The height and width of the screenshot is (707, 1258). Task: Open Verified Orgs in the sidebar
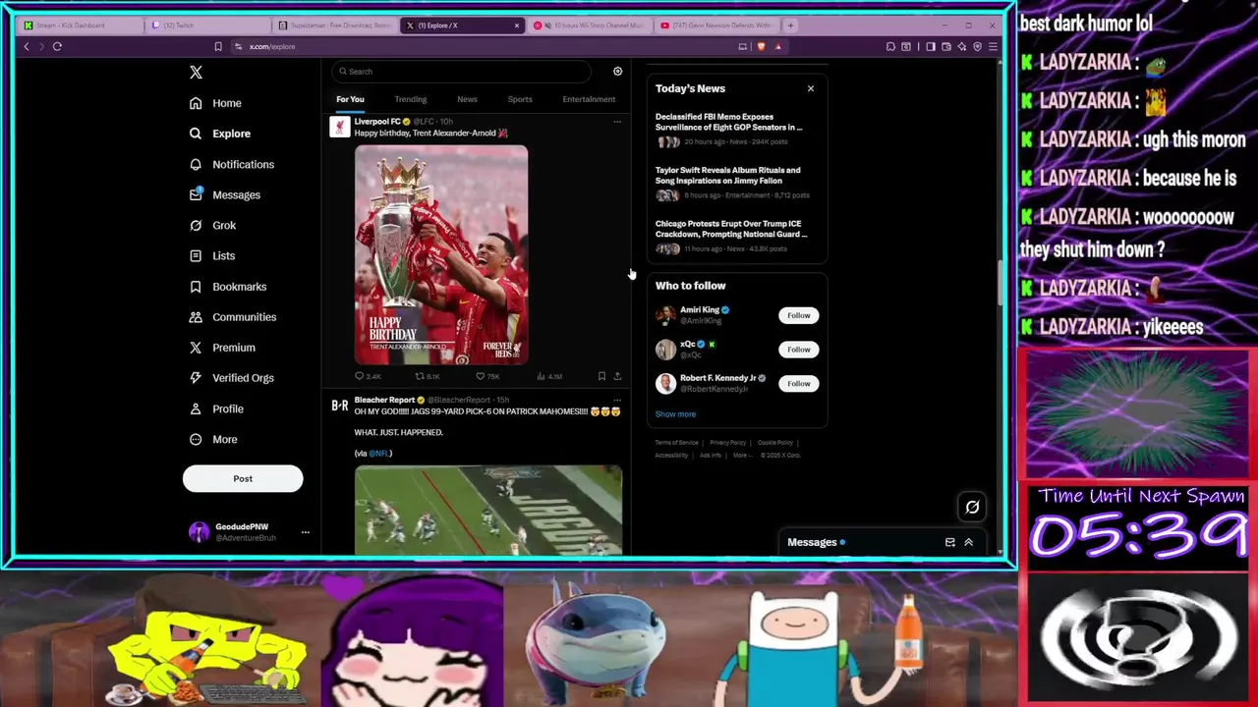(x=232, y=378)
